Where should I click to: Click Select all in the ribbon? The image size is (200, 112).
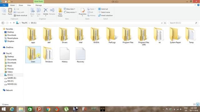(x=103, y=9)
